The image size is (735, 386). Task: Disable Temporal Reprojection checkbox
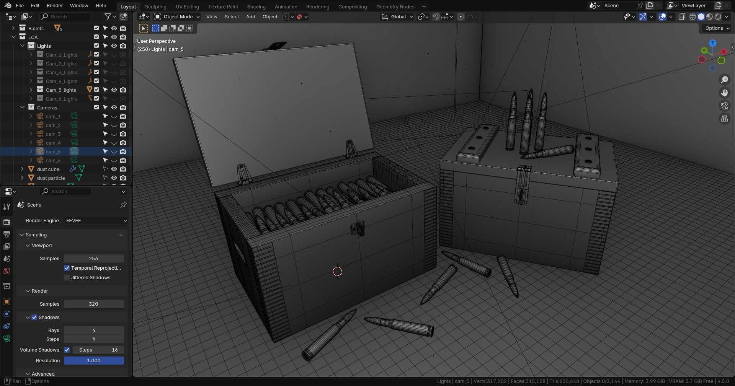click(67, 268)
